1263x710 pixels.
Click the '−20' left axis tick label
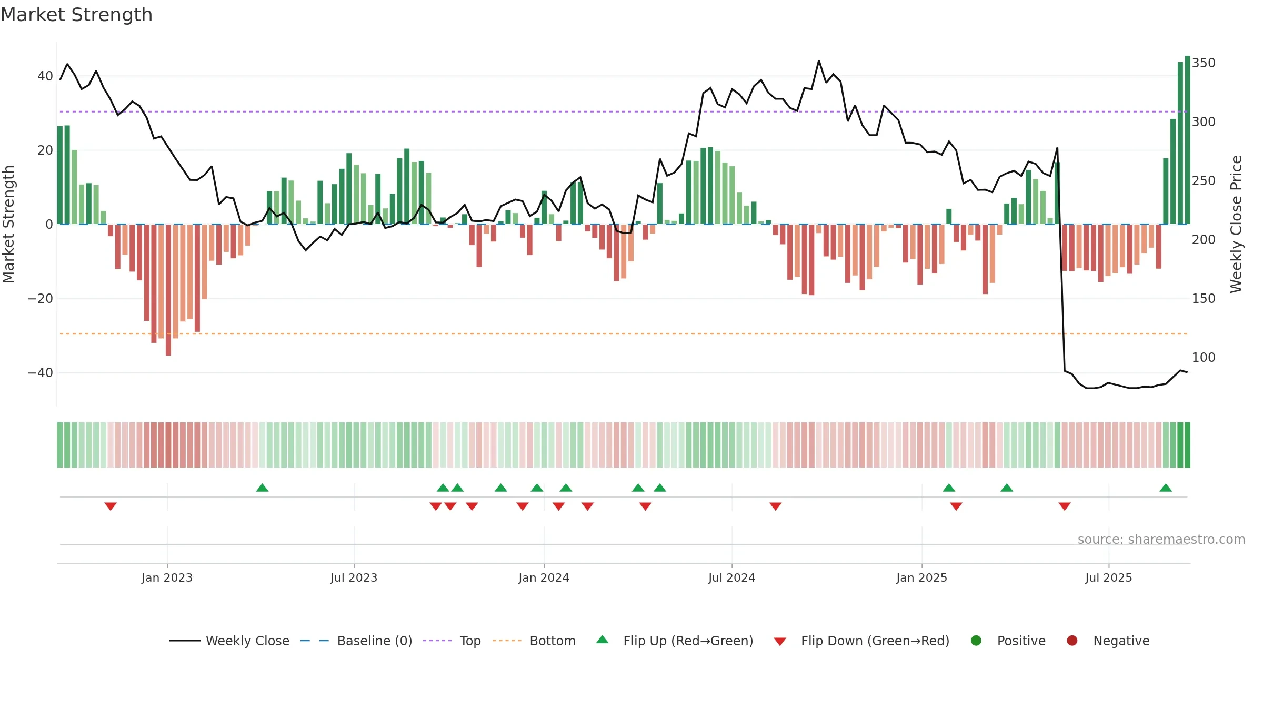point(41,299)
